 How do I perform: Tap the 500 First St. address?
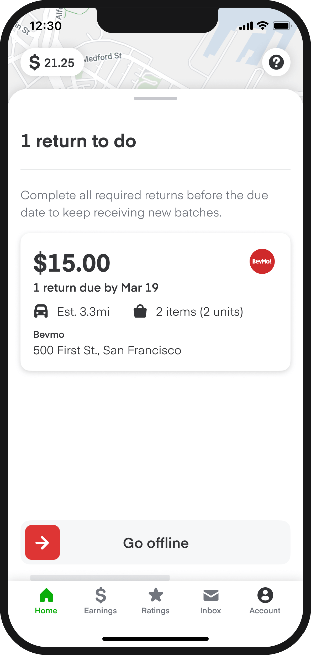(107, 350)
